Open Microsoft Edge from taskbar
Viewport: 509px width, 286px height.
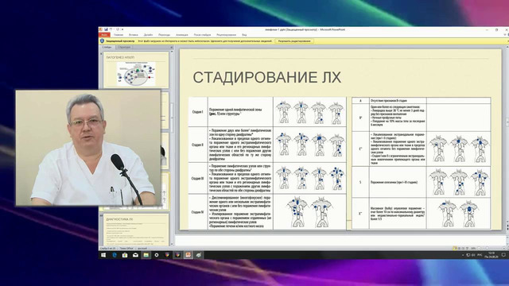(x=115, y=255)
